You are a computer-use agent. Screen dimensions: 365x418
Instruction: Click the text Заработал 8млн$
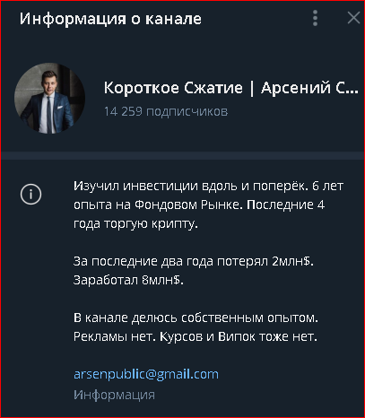pos(128,280)
